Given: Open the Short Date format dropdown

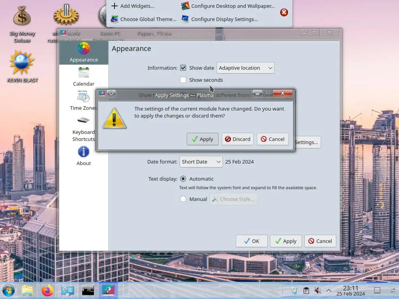Looking at the screenshot, I should (201, 162).
